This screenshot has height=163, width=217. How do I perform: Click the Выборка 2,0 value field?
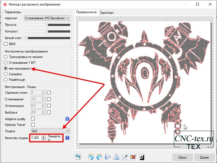click(x=36, y=112)
